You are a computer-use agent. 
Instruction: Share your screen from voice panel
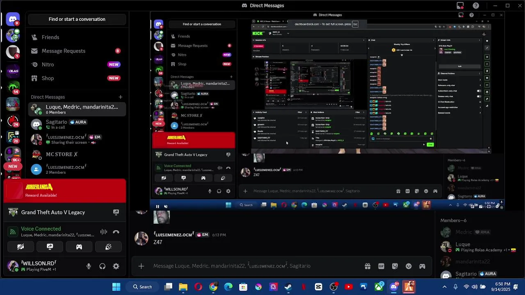click(50, 247)
